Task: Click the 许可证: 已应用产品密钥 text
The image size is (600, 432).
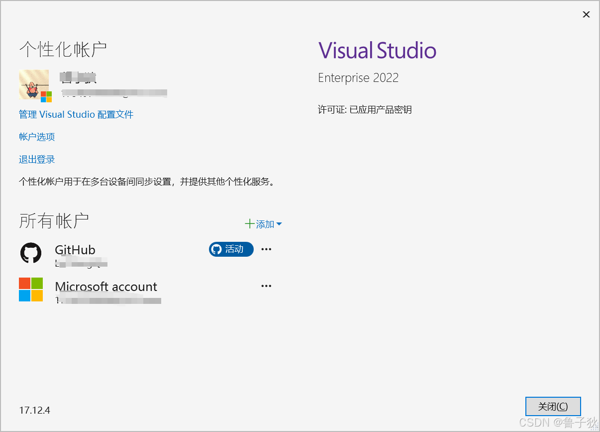Action: click(x=365, y=110)
